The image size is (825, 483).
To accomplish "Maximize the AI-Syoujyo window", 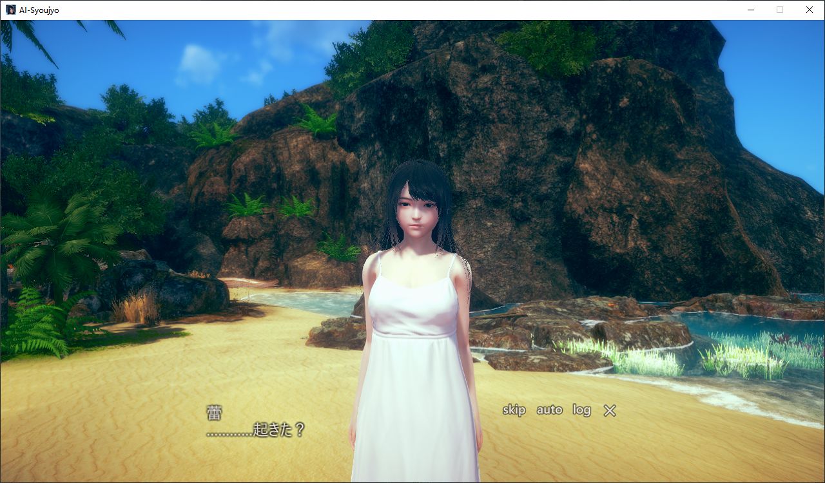I will click(x=780, y=10).
